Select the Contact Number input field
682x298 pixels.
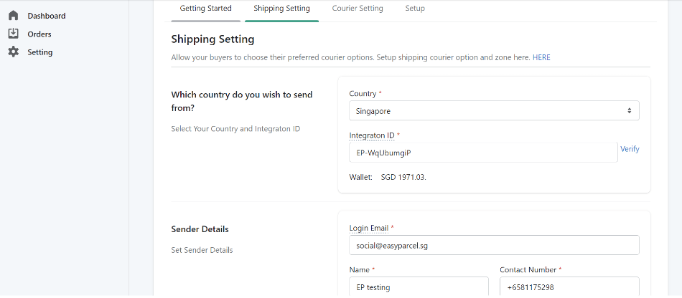pos(569,287)
